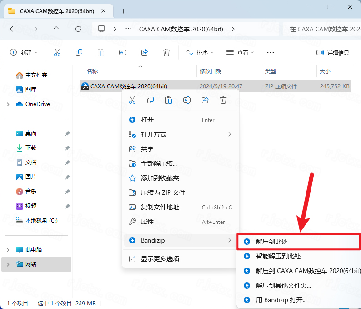Expand the 此电脑 tree node
This screenshot has height=309, width=361.
pos(8,250)
